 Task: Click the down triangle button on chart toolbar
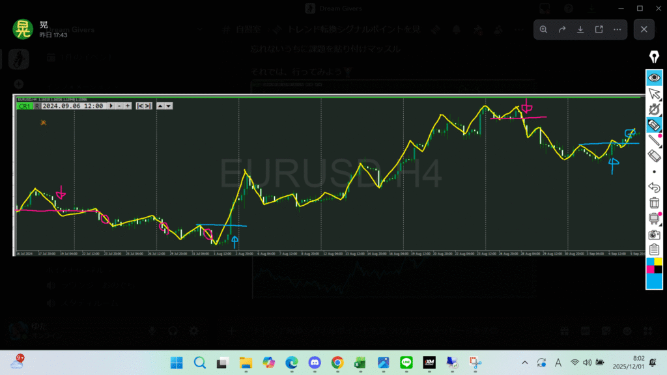(169, 105)
